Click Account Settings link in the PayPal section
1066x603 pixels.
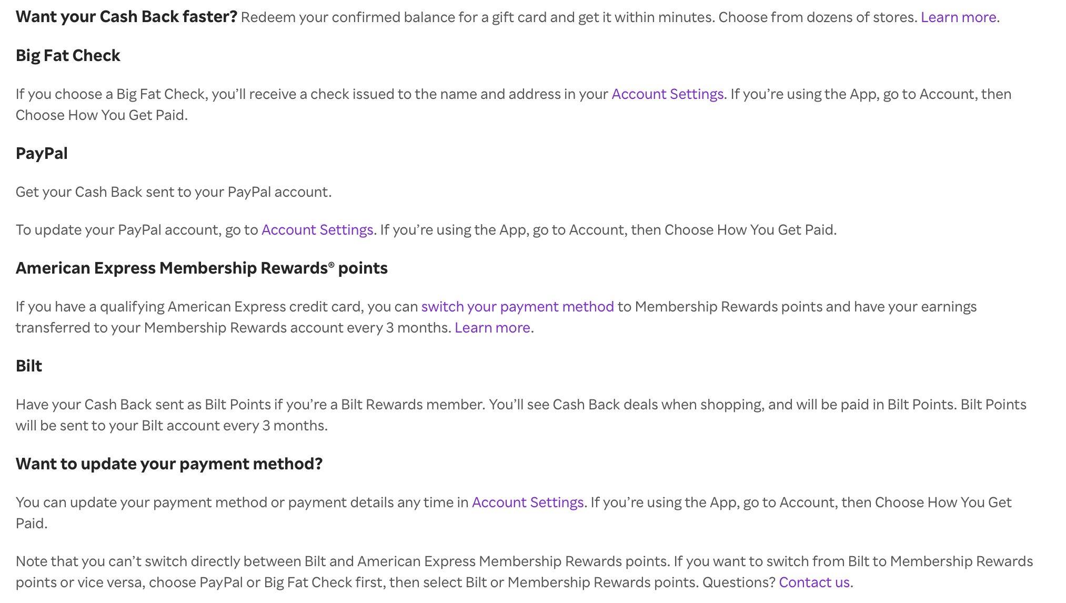tap(317, 230)
